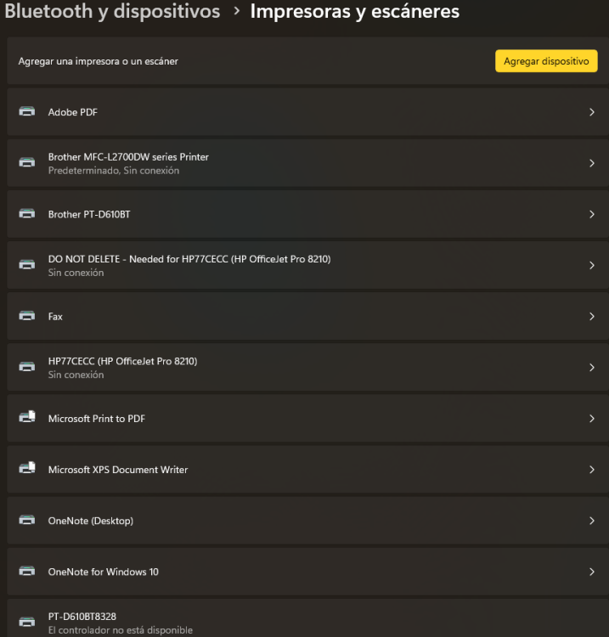The image size is (609, 637).
Task: Click the Brother PT-D610BT printer icon
Action: pyautogui.click(x=27, y=214)
